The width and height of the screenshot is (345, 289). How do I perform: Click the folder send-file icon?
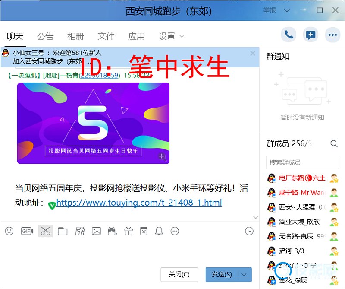coord(63,231)
